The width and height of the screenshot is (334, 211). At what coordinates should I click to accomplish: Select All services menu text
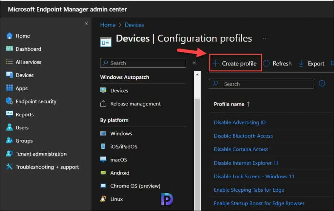coord(29,62)
